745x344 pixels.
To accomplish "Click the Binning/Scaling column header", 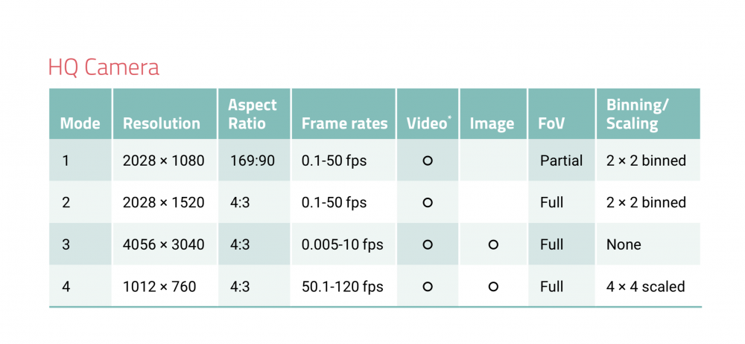I will (x=637, y=114).
